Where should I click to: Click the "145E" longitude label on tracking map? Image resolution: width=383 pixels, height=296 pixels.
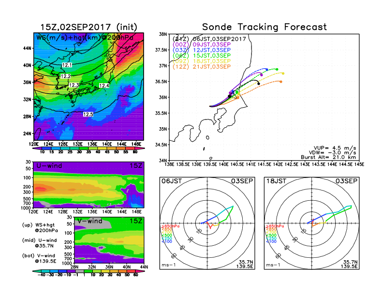(359, 164)
